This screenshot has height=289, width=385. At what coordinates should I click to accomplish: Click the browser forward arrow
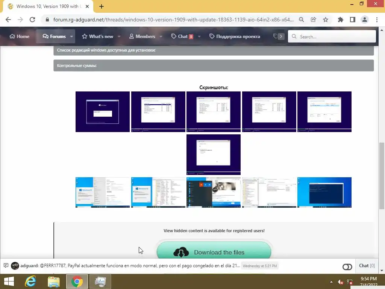point(20,20)
